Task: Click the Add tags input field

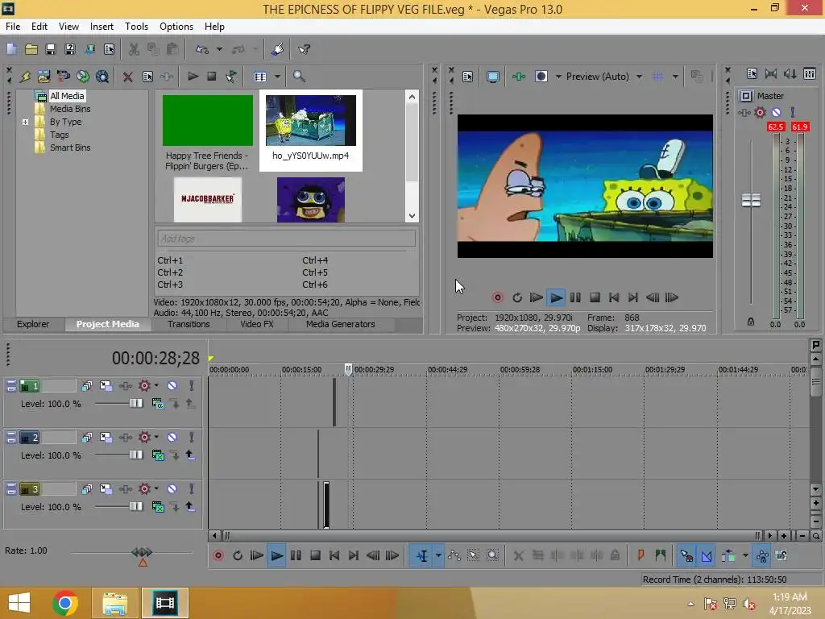Action: 286,239
